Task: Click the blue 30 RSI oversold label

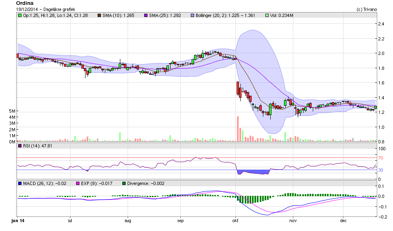Action: tap(381, 170)
